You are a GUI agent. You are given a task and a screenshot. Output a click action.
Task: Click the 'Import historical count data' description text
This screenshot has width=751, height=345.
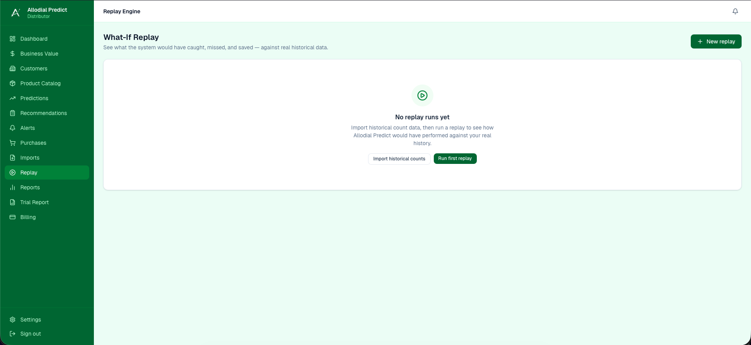pos(422,135)
